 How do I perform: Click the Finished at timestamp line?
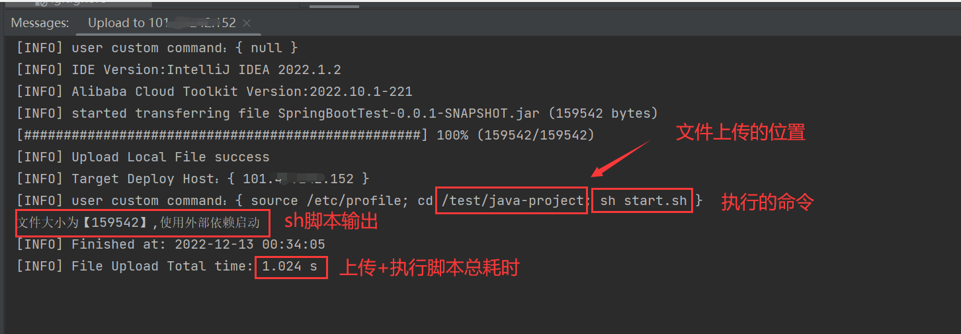(171, 245)
